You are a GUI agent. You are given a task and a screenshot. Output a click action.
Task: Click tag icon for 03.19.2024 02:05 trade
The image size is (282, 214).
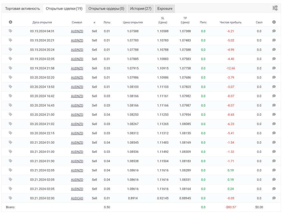(x=11, y=58)
